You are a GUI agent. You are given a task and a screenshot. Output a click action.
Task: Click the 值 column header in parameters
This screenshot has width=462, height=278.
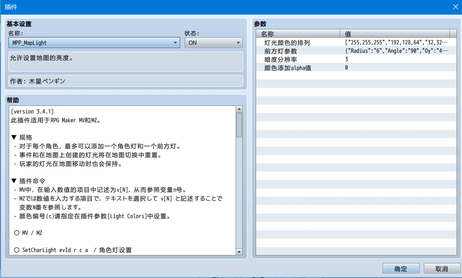(x=395, y=33)
